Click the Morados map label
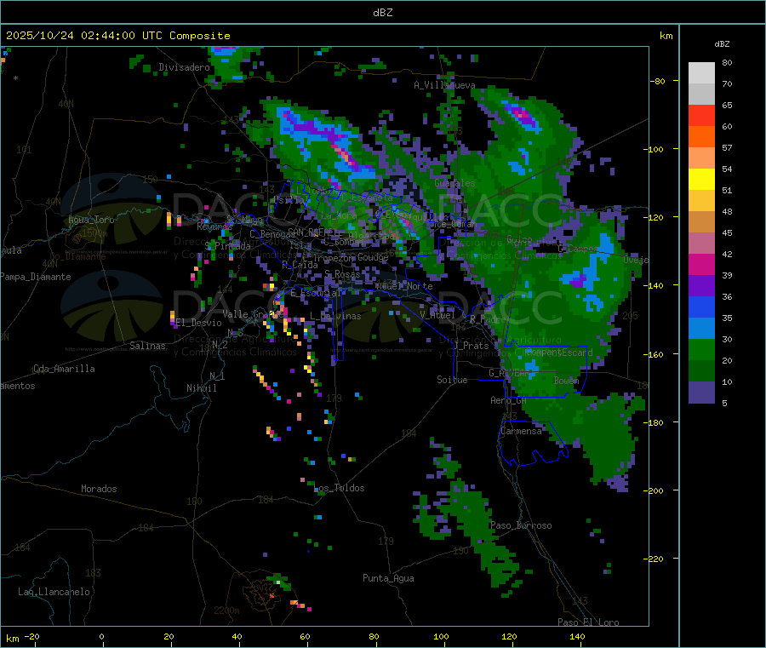Screen dimensions: 766x648 tap(99, 489)
